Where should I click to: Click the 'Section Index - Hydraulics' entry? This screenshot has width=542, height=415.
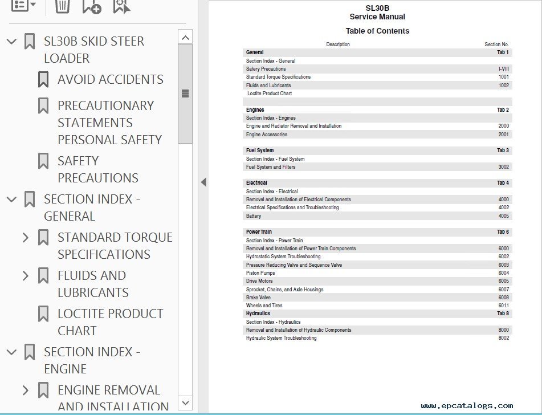click(273, 322)
